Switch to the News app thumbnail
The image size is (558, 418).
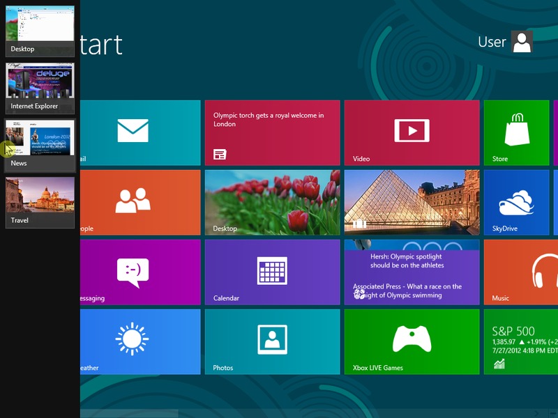coord(40,144)
